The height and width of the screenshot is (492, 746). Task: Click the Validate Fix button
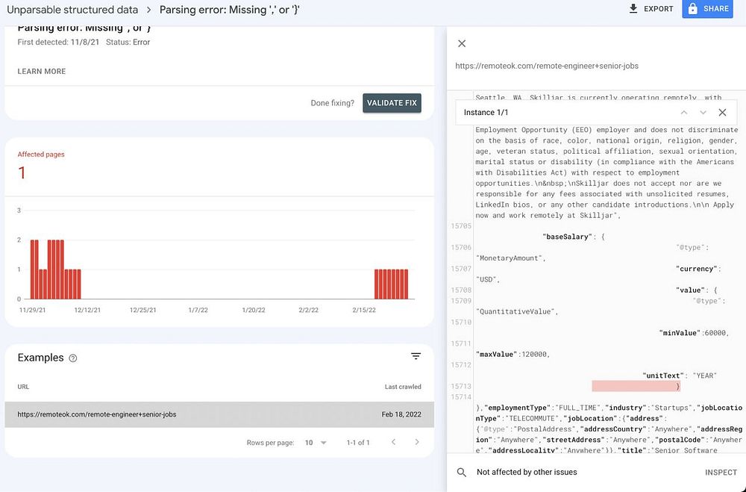pos(392,103)
